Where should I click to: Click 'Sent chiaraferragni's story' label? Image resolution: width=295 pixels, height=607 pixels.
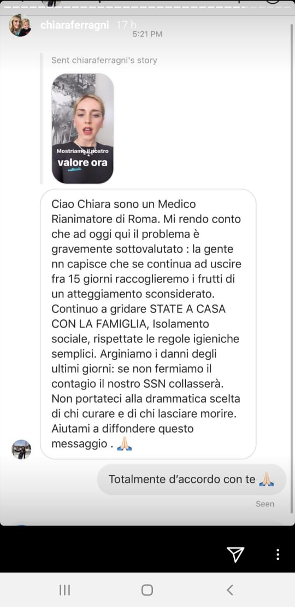(x=104, y=60)
